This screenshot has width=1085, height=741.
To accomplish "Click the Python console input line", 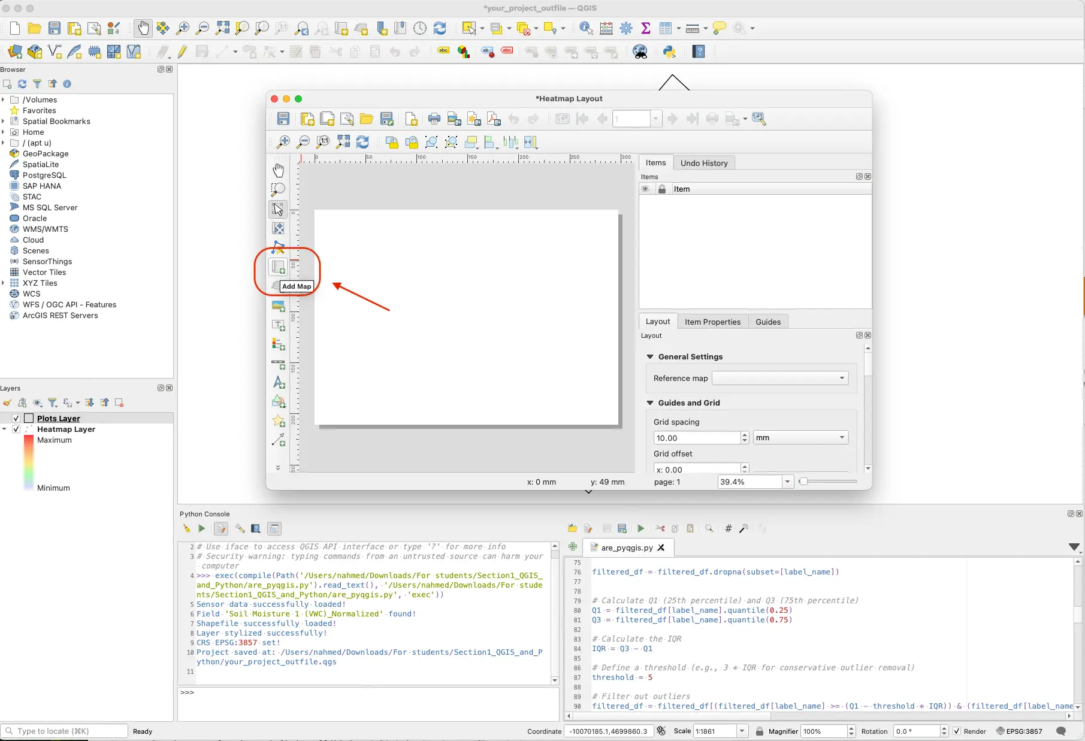I will pyautogui.click(x=368, y=704).
